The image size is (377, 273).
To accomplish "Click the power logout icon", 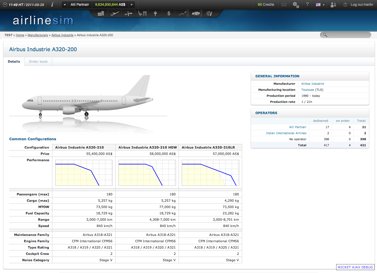I will click(345, 5).
